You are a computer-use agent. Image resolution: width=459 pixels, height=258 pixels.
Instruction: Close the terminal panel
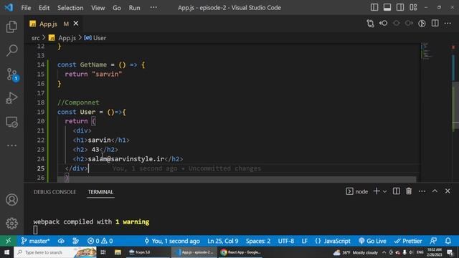pos(448,191)
